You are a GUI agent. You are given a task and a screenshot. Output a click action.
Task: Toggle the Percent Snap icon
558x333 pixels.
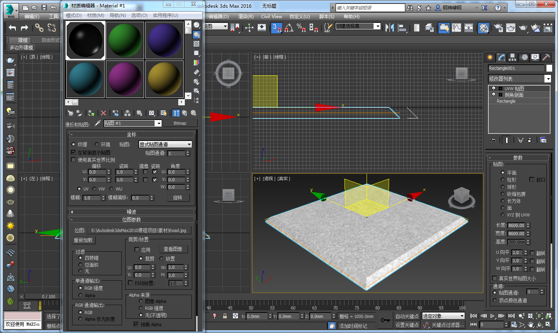pyautogui.click(x=301, y=27)
